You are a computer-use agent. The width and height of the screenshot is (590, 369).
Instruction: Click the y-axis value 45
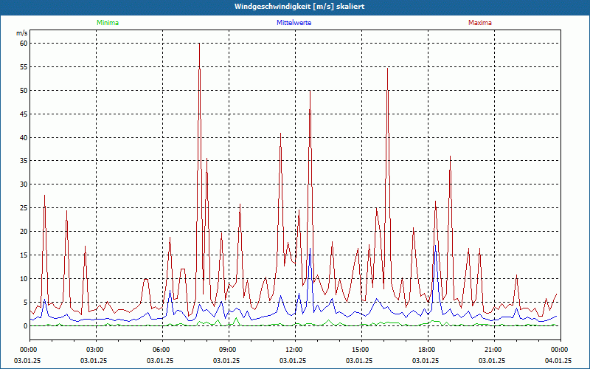24,114
